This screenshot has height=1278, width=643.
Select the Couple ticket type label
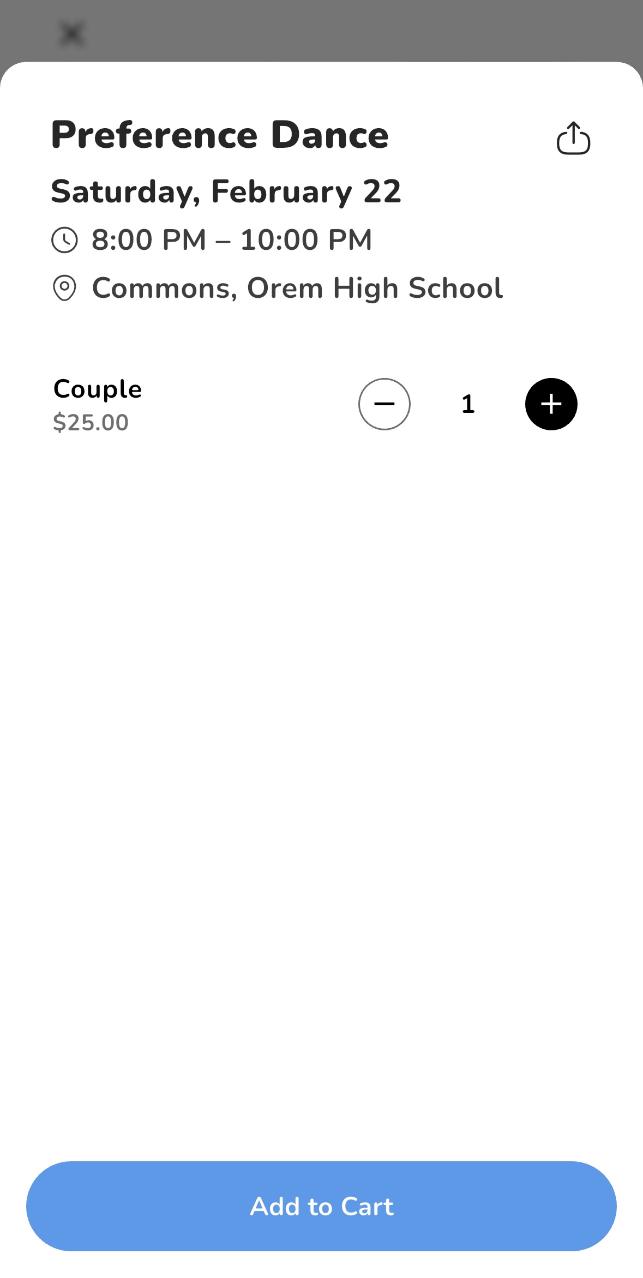tap(98, 389)
